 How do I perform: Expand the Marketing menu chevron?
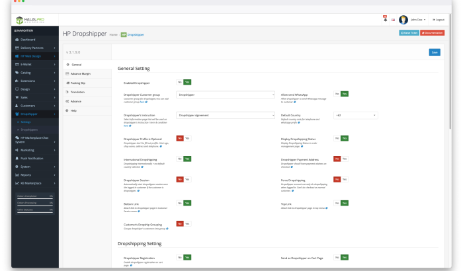pyautogui.click(x=55, y=150)
